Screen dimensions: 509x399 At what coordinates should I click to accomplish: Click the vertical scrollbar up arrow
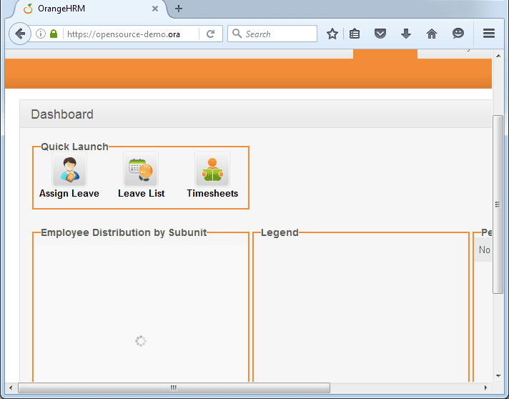click(498, 56)
